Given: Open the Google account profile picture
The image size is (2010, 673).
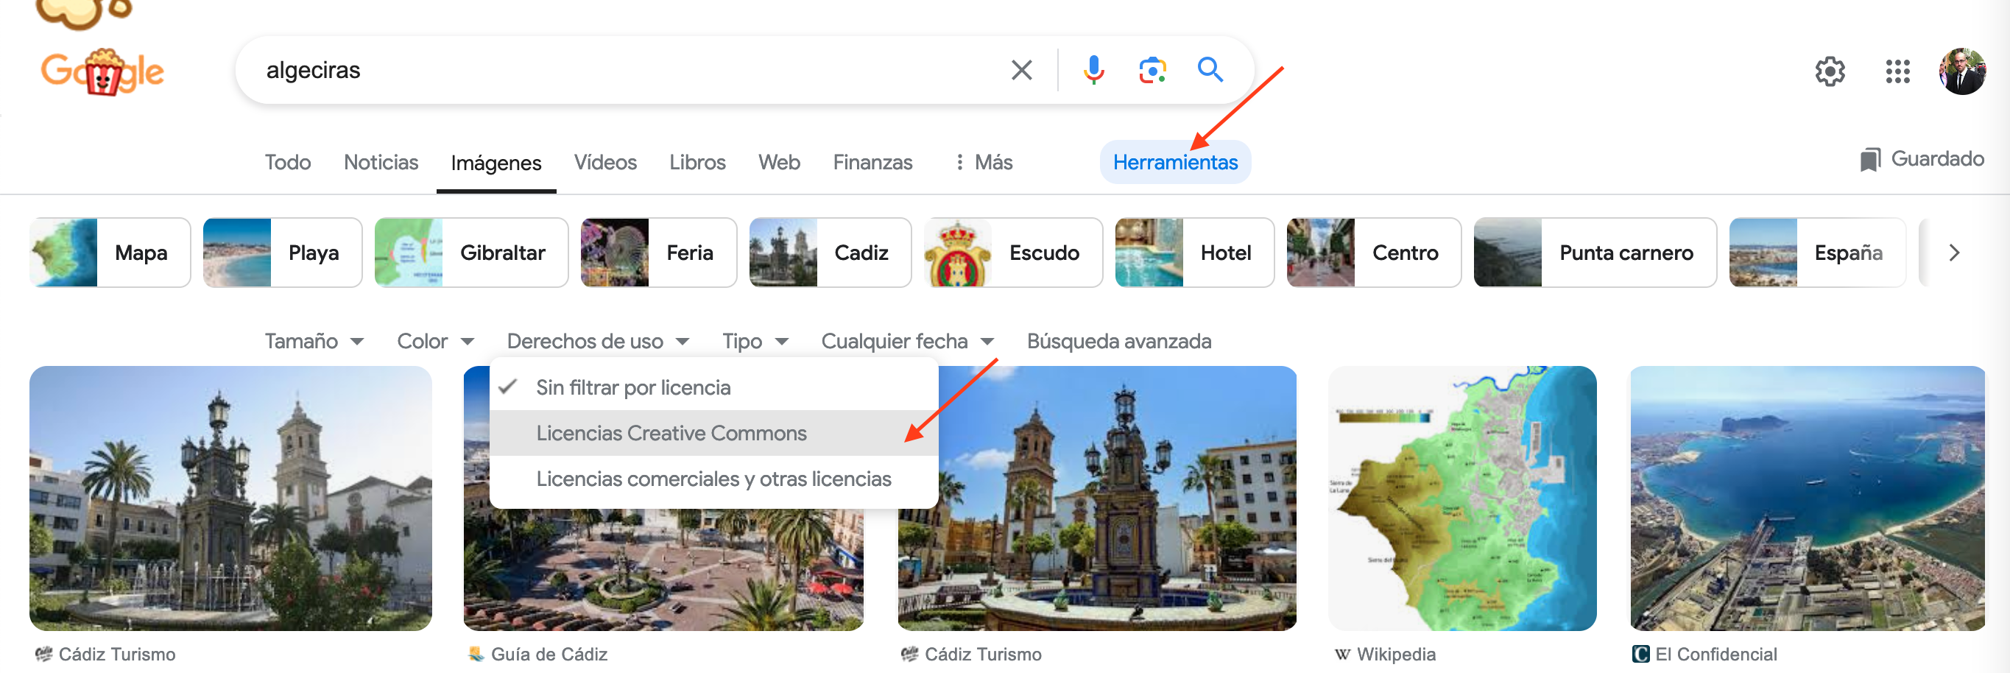Looking at the screenshot, I should [x=1961, y=72].
